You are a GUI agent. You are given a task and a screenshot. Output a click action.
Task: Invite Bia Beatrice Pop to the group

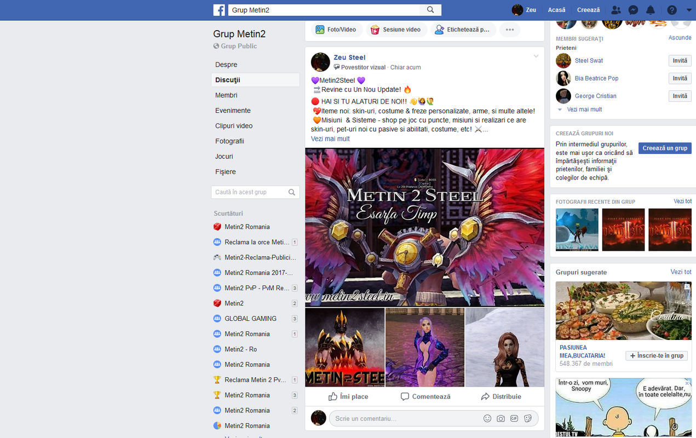(680, 78)
